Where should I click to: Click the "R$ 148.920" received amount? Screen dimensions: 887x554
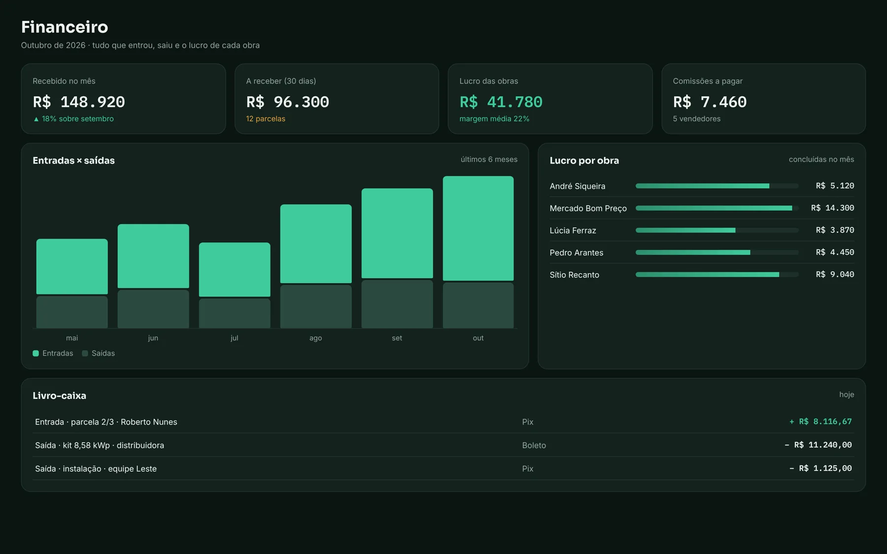click(x=79, y=102)
